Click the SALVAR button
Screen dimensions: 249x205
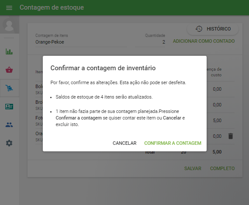(193, 168)
